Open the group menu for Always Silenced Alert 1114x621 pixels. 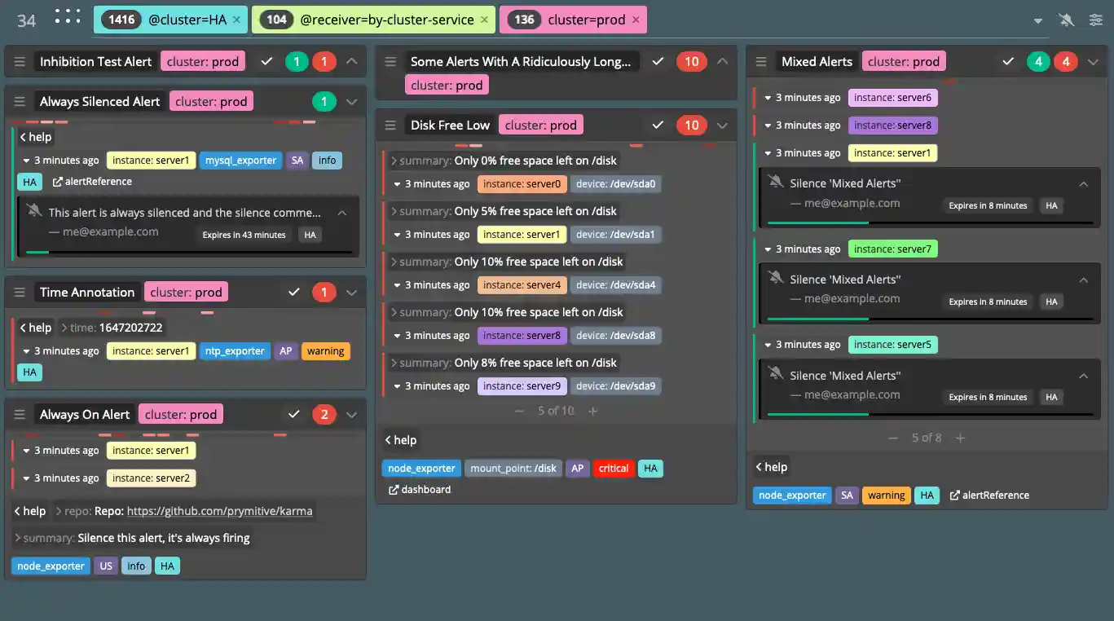pos(19,101)
